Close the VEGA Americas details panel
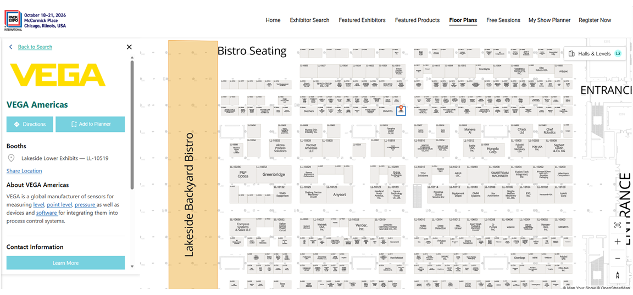The width and height of the screenshot is (633, 295). (129, 47)
